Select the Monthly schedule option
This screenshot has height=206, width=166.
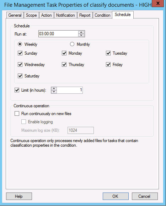click(x=72, y=44)
